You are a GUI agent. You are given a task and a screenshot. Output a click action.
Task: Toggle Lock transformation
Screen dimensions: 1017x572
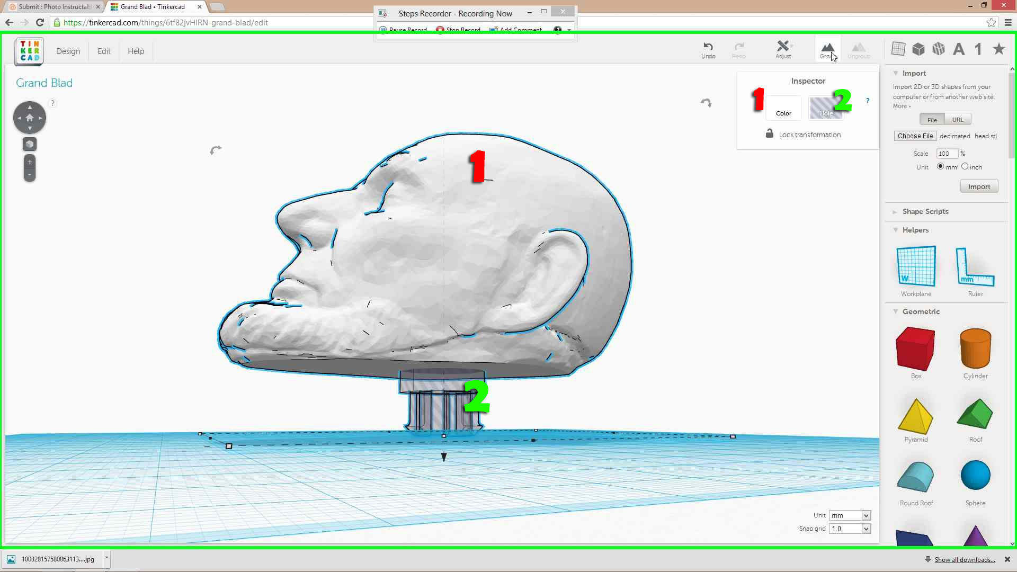[x=803, y=135]
